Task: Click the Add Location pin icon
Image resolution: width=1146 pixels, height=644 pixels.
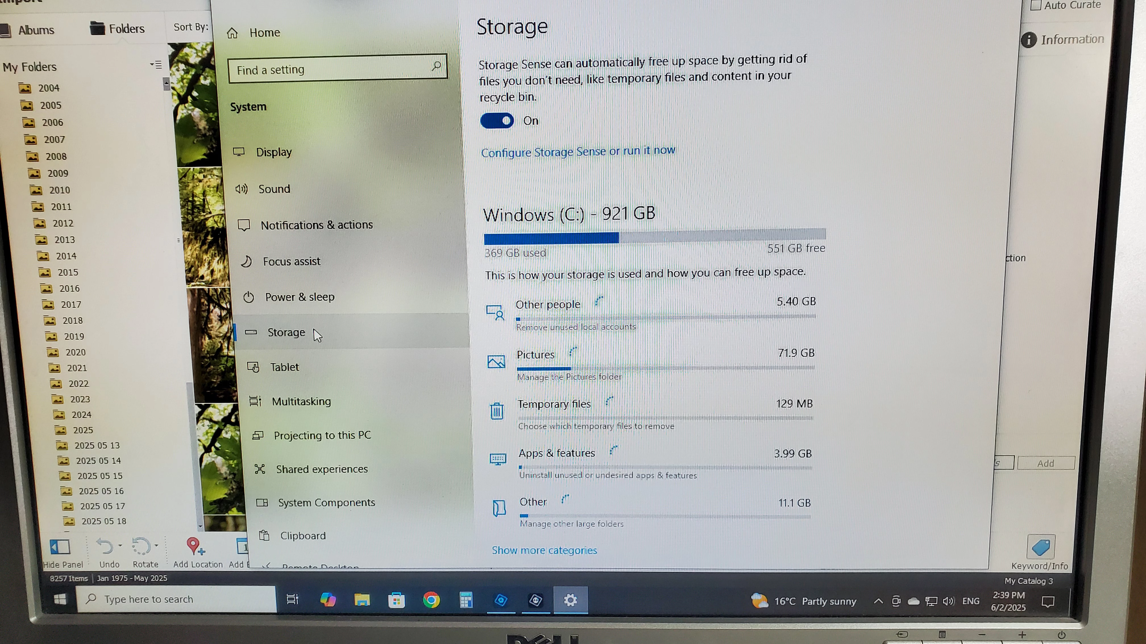Action: (194, 546)
